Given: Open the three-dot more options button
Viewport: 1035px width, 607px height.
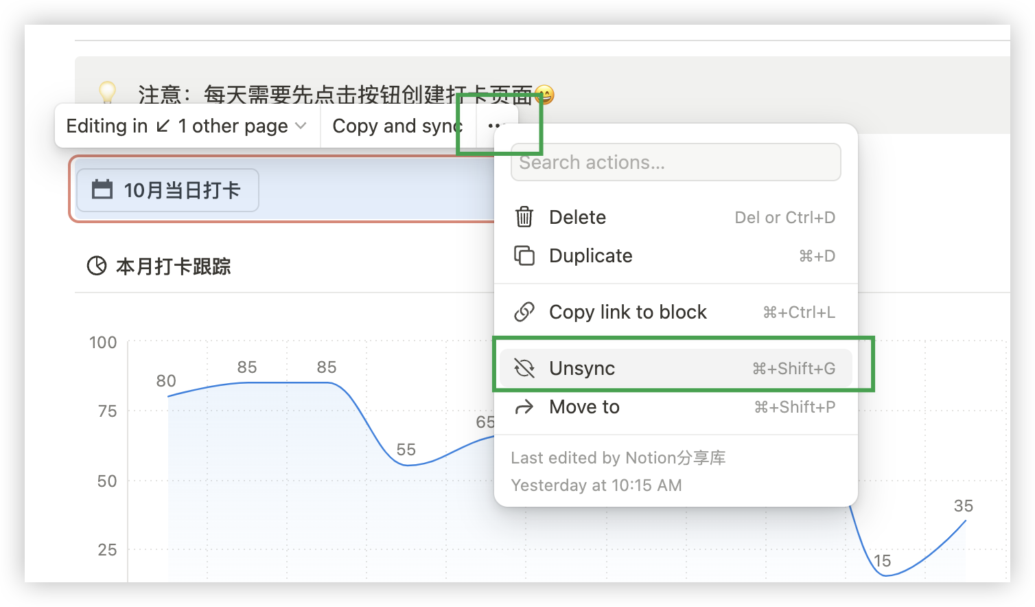Looking at the screenshot, I should click(x=496, y=126).
